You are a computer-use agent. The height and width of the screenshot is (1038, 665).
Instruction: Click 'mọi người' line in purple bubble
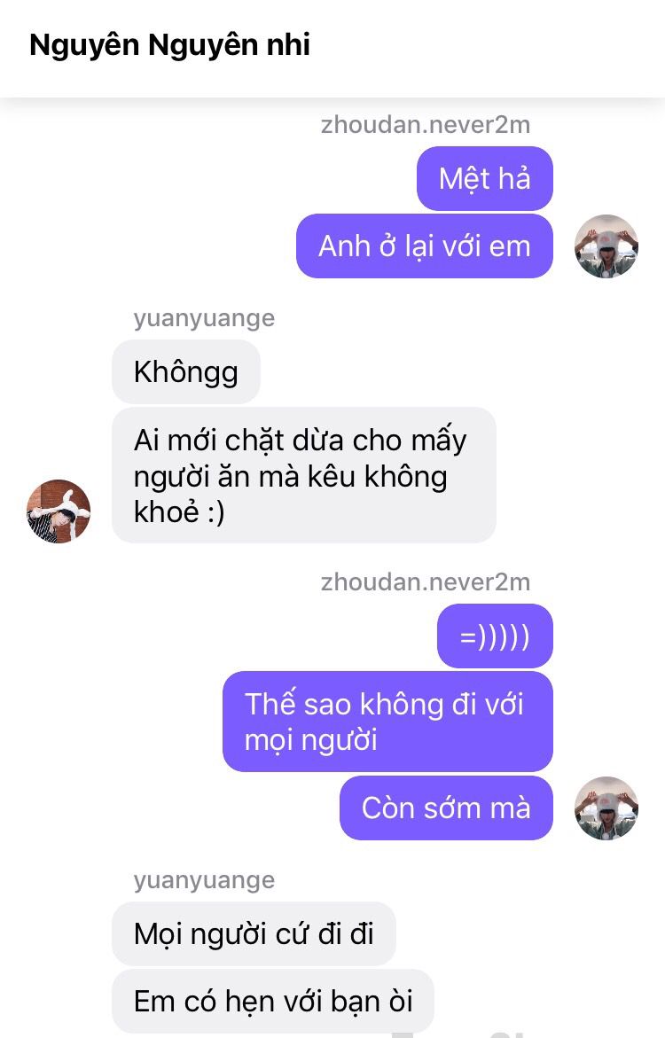pyautogui.click(x=311, y=740)
